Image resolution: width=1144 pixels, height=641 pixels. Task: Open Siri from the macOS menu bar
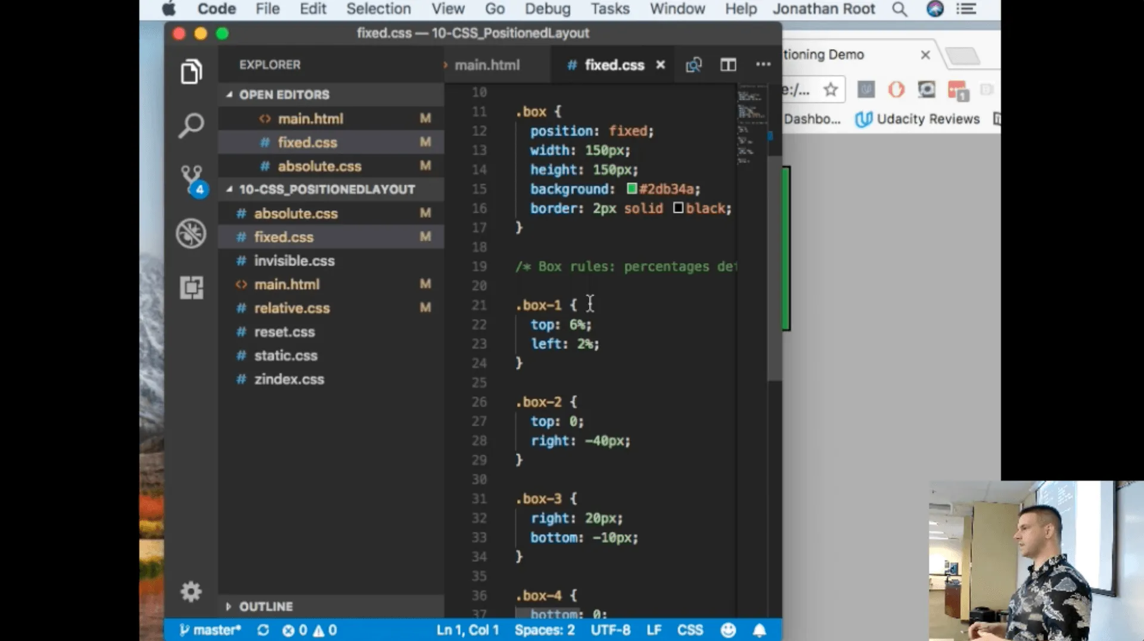pyautogui.click(x=935, y=9)
